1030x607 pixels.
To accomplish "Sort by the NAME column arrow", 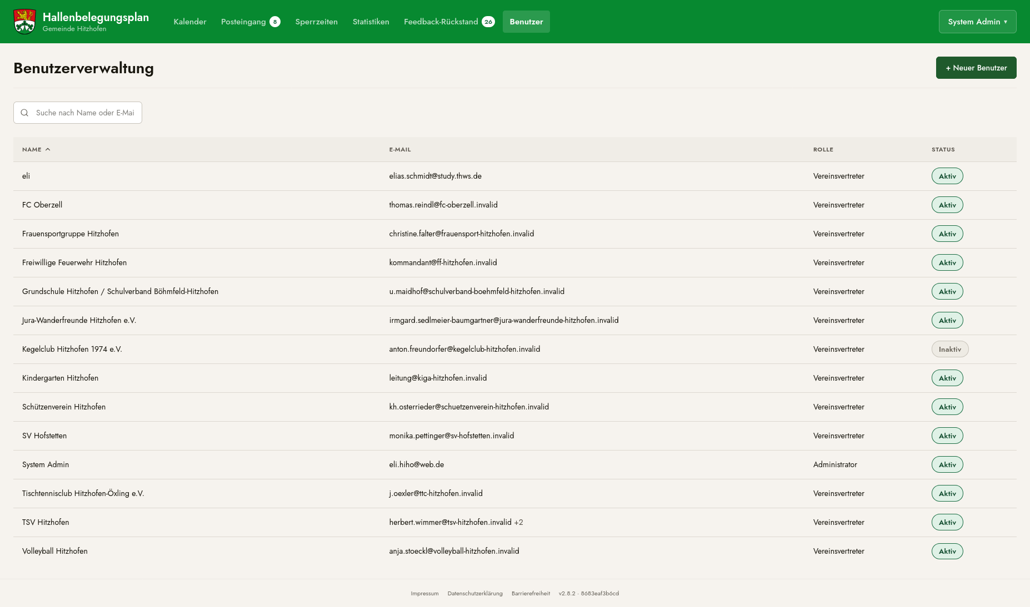I will coord(48,149).
